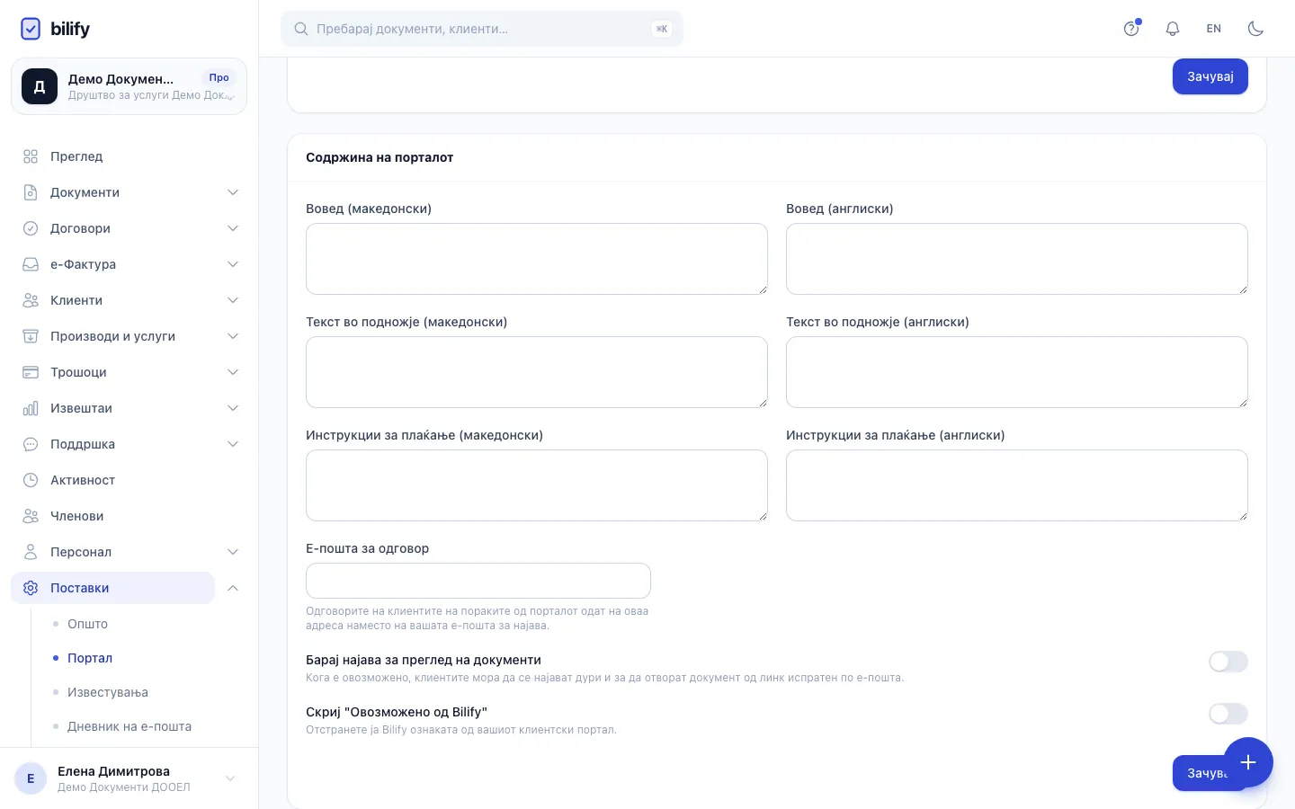The height and width of the screenshot is (809, 1295).
Task: Switch language with the EN button
Action: tap(1214, 29)
